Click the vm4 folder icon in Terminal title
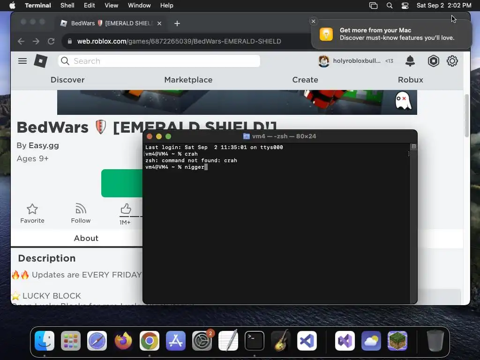The image size is (480, 360). (x=246, y=136)
